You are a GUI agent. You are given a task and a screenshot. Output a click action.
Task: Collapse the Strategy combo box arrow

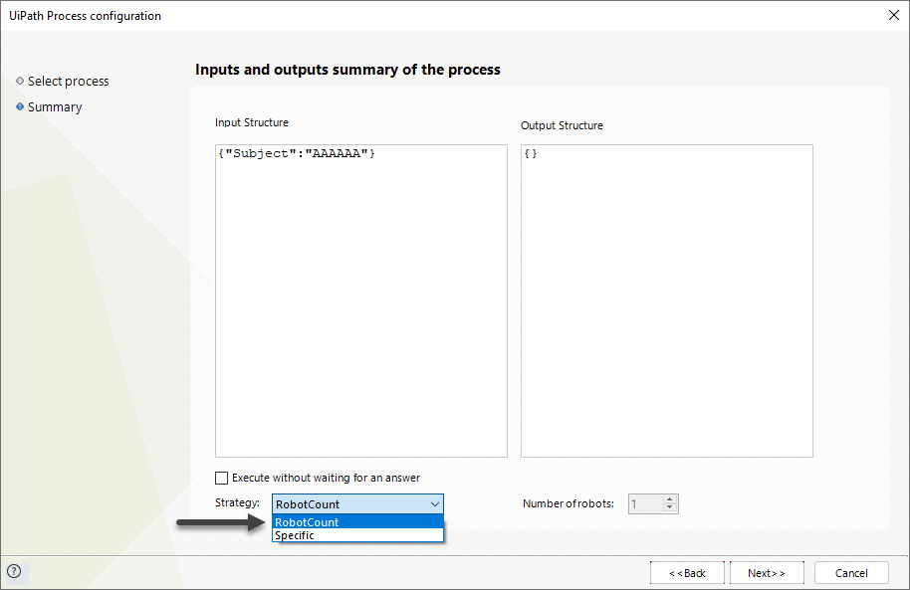[x=435, y=504]
